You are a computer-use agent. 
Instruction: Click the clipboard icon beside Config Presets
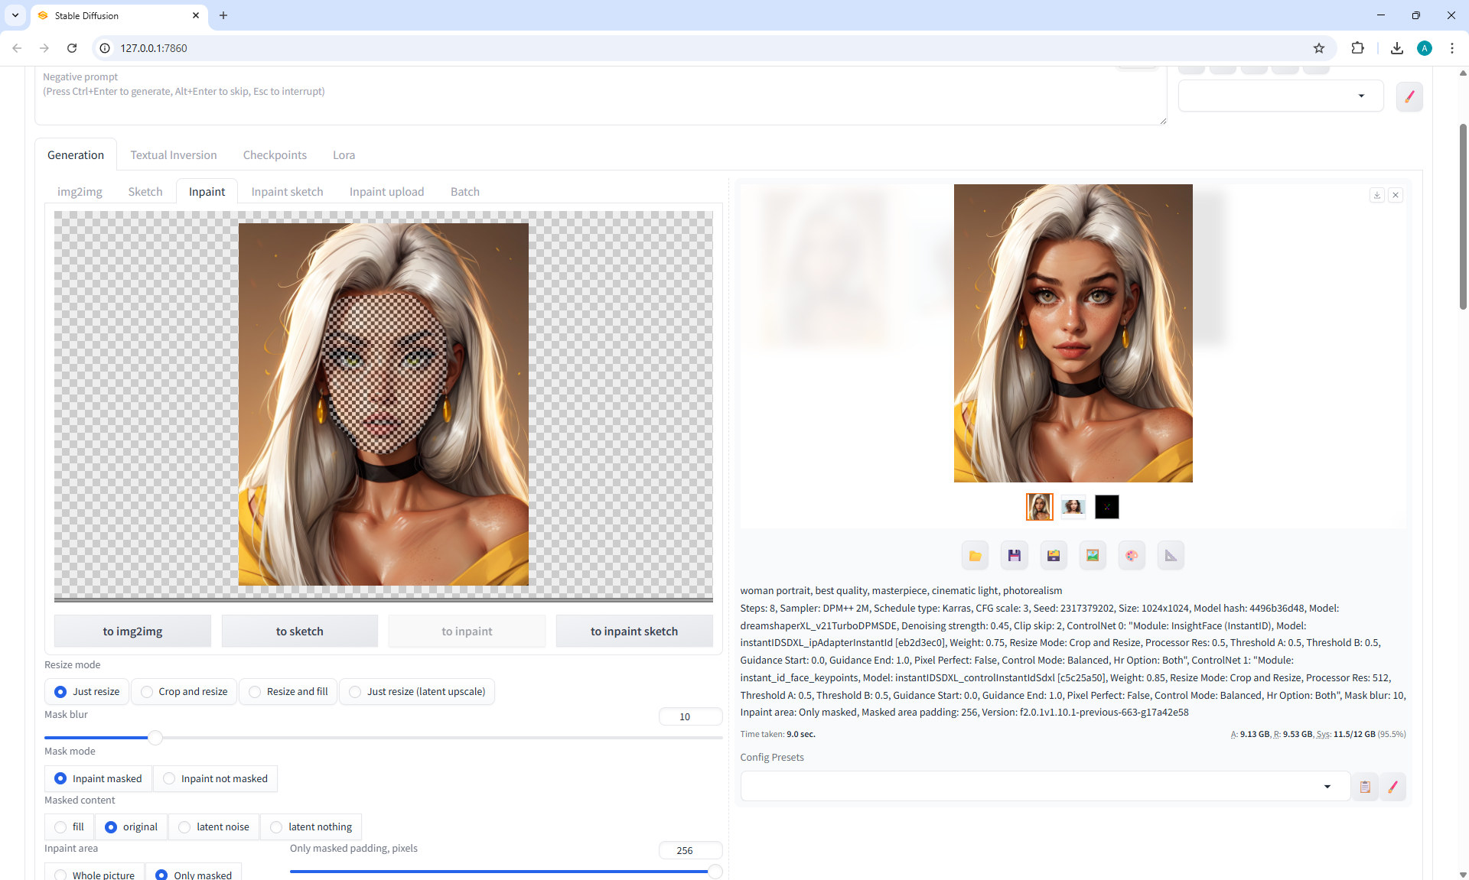(1365, 787)
